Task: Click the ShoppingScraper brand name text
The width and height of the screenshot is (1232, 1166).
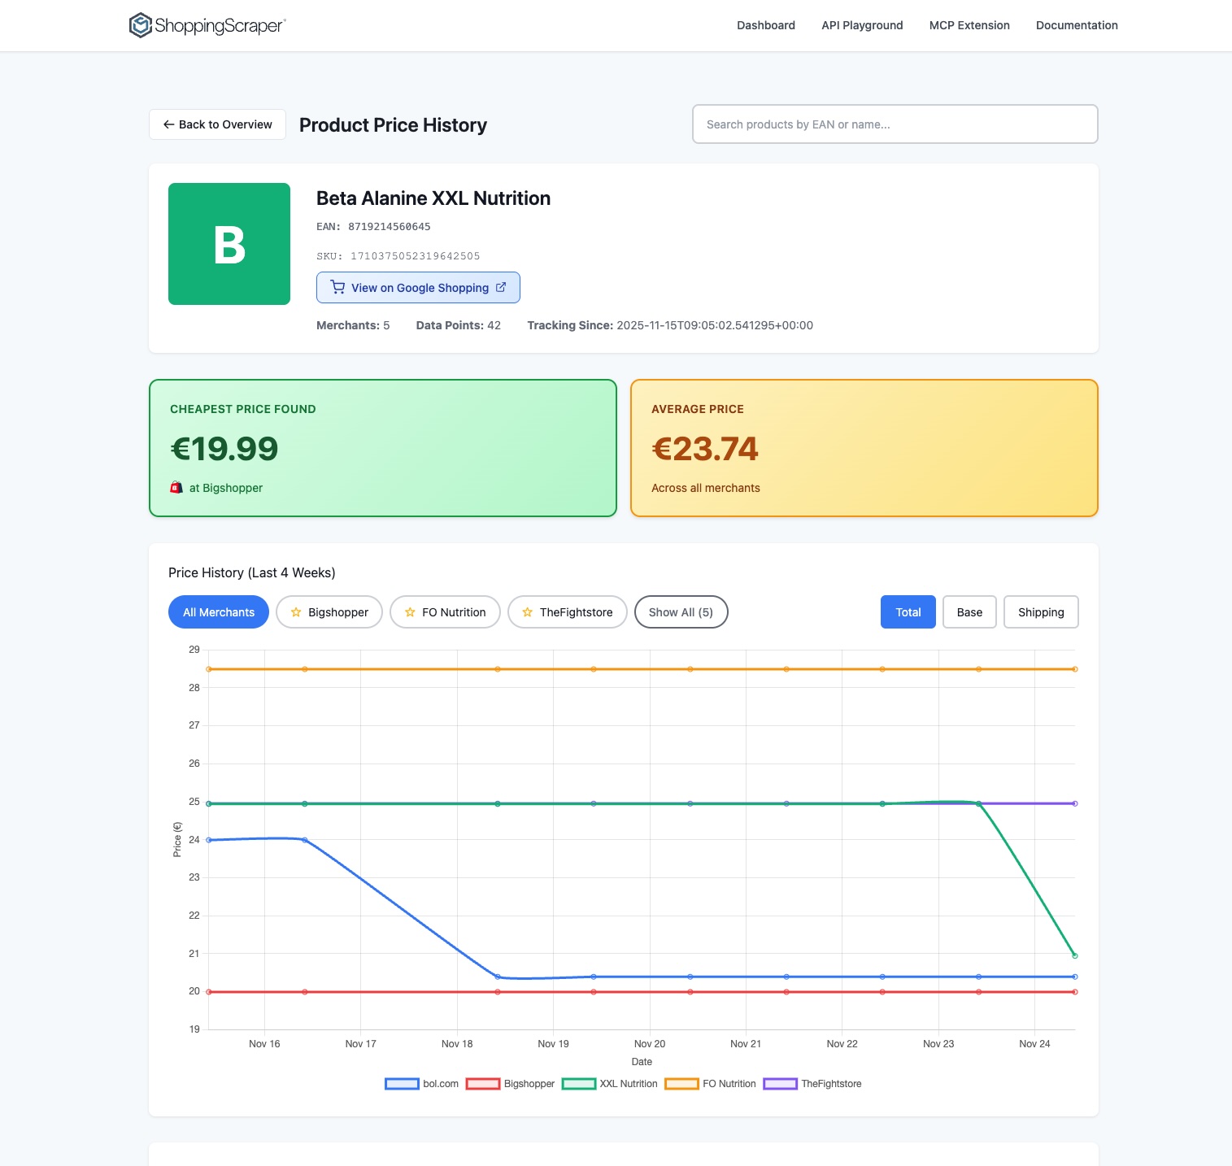Action: [220, 26]
